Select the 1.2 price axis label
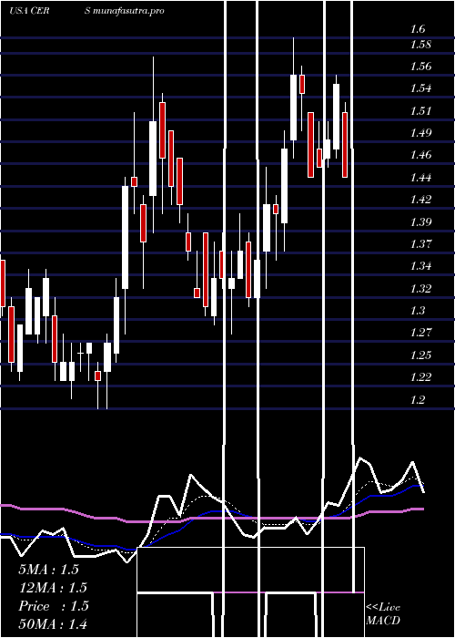The height and width of the screenshot is (638, 455). click(418, 399)
